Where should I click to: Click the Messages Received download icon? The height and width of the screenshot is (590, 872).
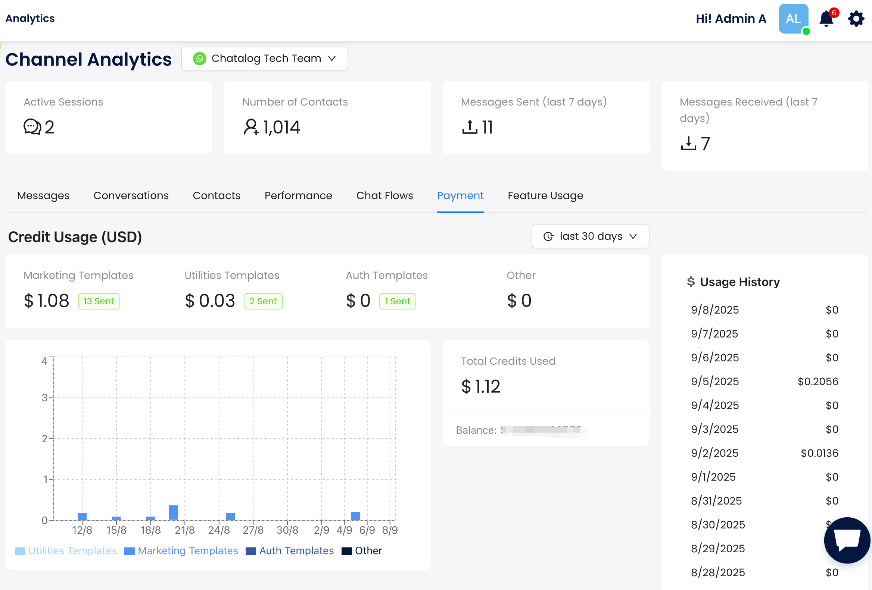688,143
